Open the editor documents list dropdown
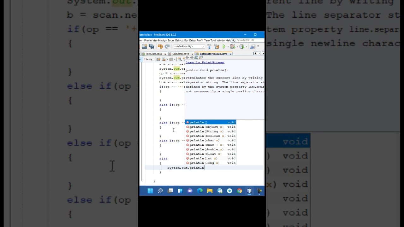 (x=263, y=54)
